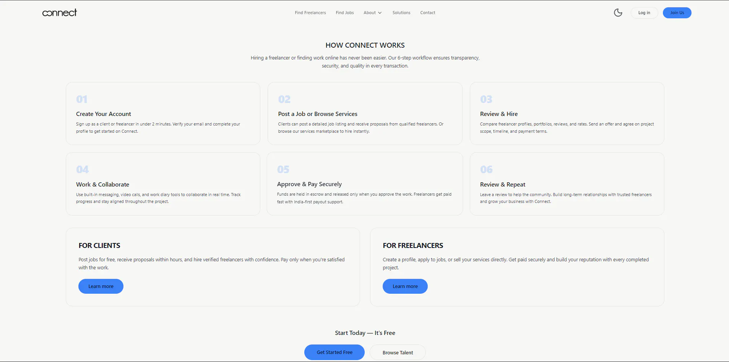Expand the About dropdown menu
The image size is (729, 362).
tap(373, 13)
